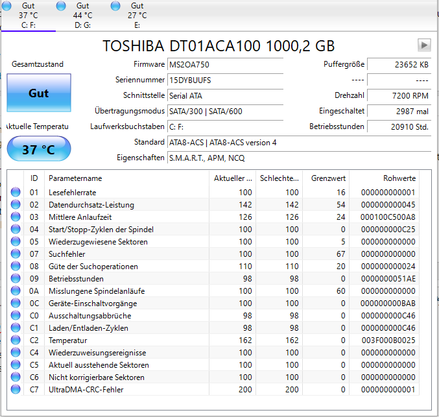439x417 pixels.
Task: Switch to the D: G: drive tab
Action: point(82,16)
